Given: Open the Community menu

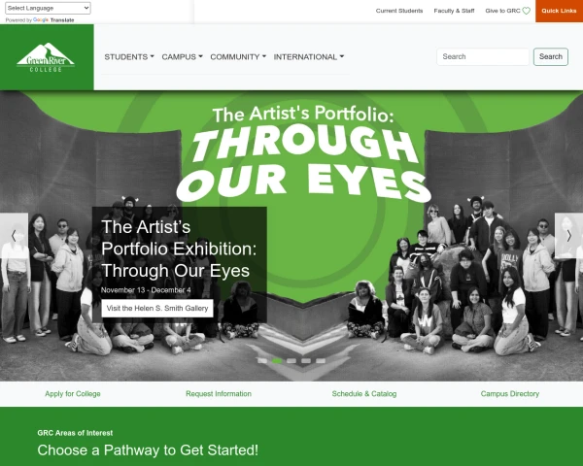Looking at the screenshot, I should (x=238, y=57).
